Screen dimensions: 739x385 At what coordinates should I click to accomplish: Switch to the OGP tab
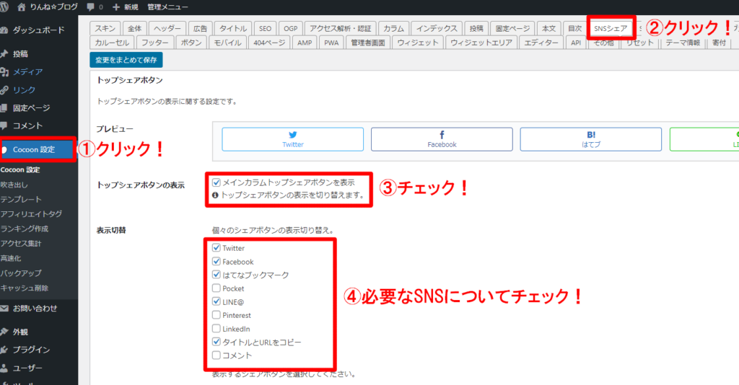[291, 28]
